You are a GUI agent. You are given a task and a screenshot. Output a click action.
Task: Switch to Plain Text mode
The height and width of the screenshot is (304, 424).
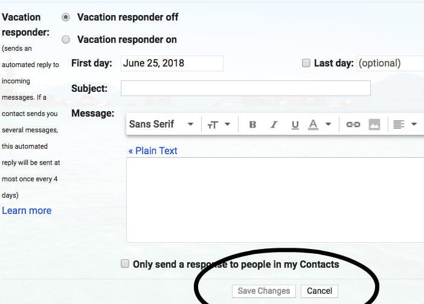coord(153,150)
